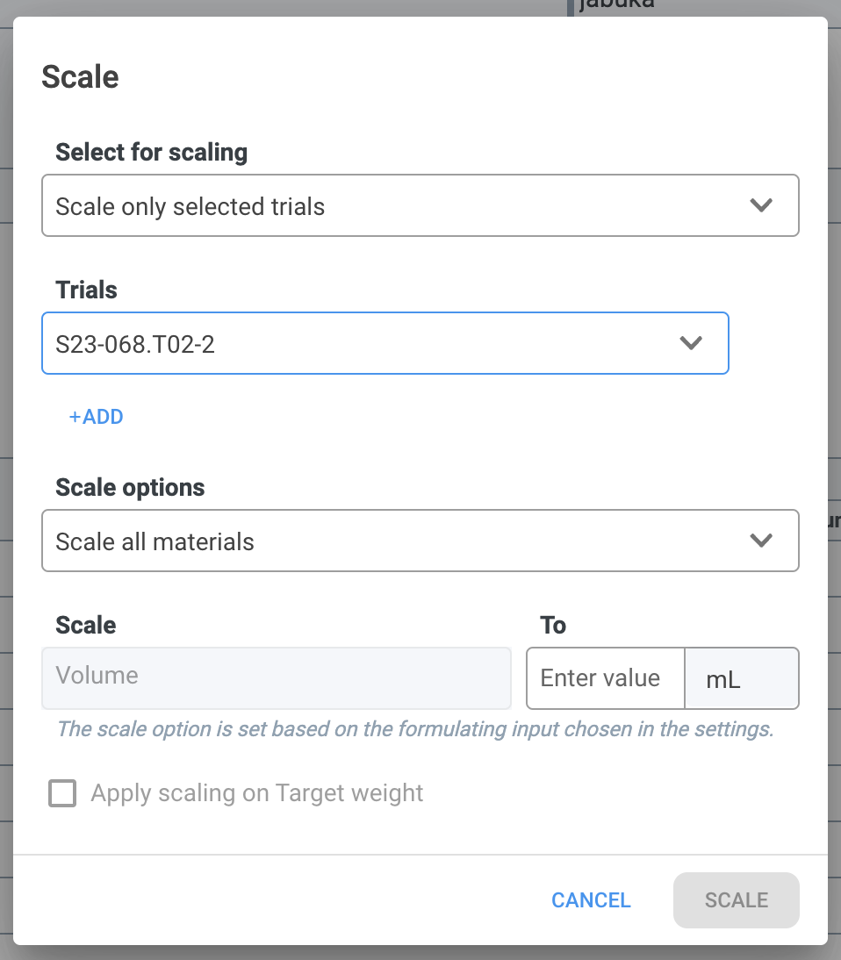Image resolution: width=841 pixels, height=960 pixels.
Task: Open the "Scale only selected trials" dropdown
Action: point(395,206)
